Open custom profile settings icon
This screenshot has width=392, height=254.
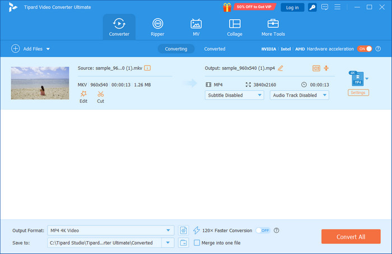click(183, 231)
